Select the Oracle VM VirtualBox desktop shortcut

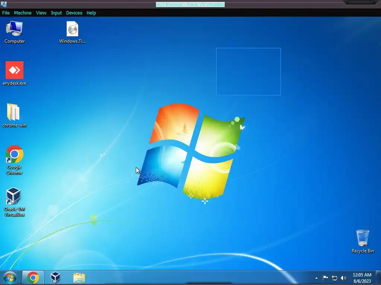pos(15,202)
